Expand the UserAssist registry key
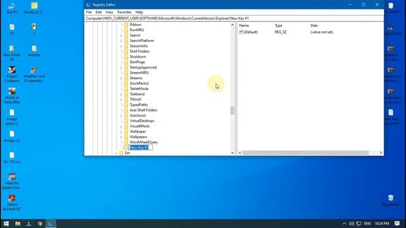406x228 pixels. click(x=121, y=115)
